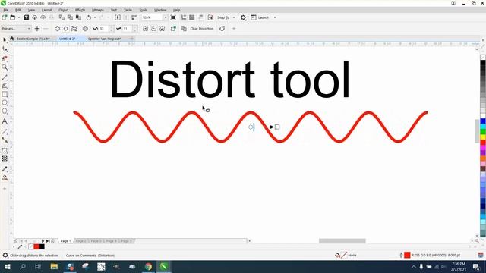Screen dimensions: 486x273
Task: Select the Pick tool
Action: click(5, 40)
